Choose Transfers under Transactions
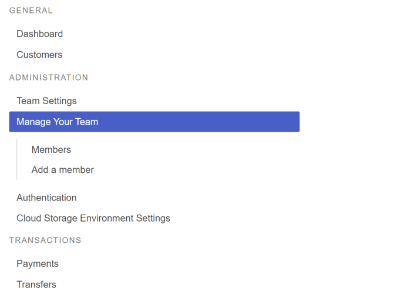 point(36,285)
